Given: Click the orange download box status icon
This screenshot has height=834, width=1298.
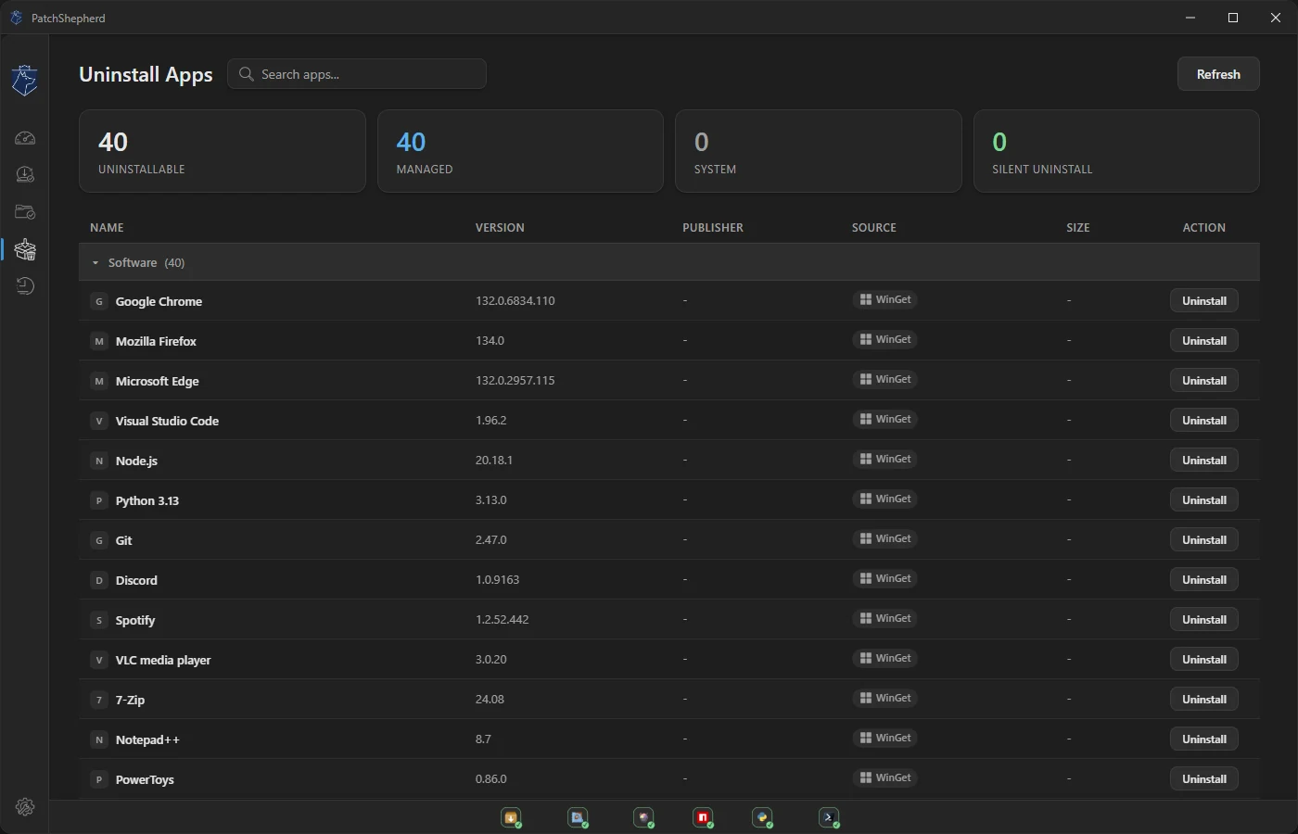Looking at the screenshot, I should [x=511, y=817].
